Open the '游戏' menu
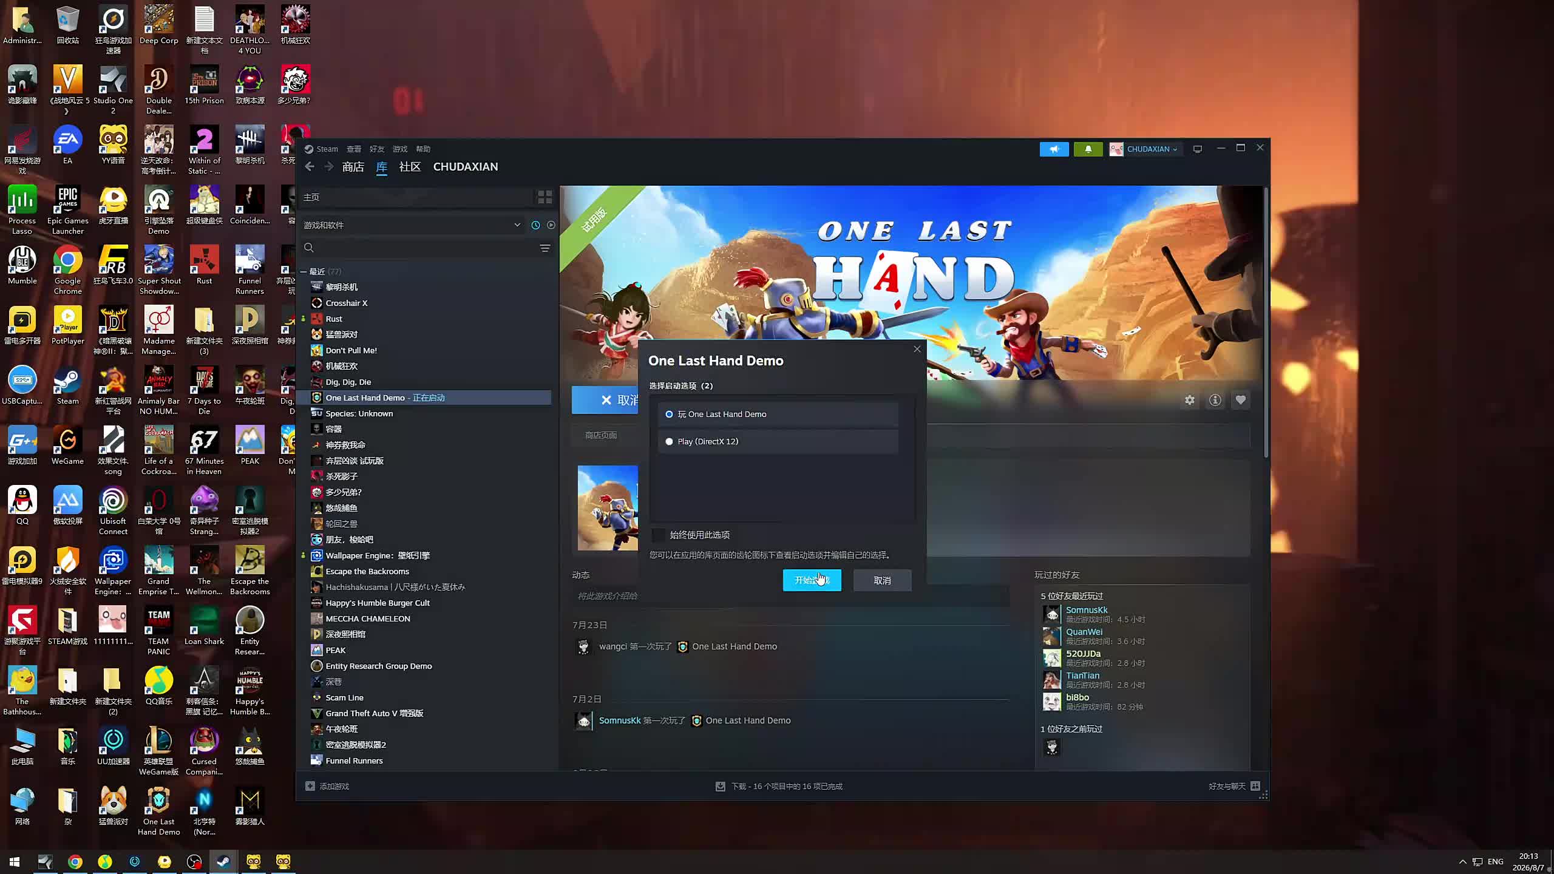 coord(400,149)
